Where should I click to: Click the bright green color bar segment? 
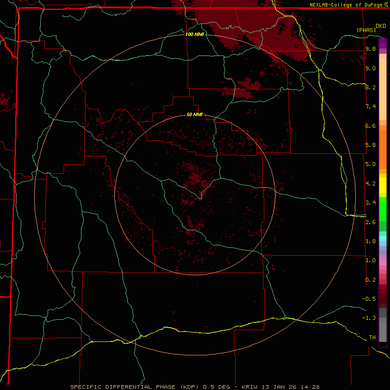(x=383, y=209)
